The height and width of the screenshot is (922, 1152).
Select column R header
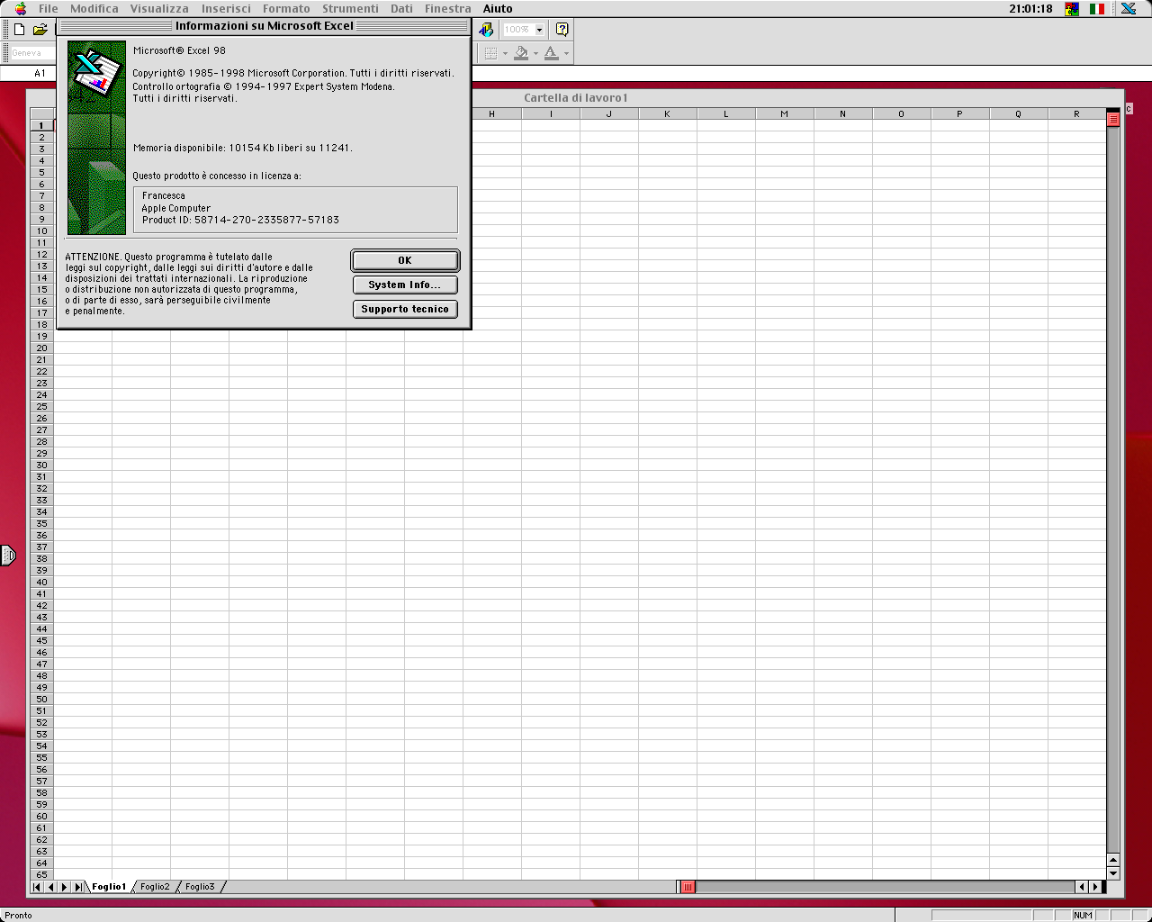[1076, 113]
